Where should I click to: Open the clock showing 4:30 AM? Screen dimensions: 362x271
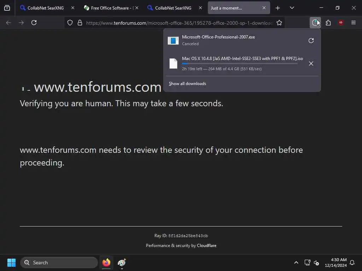pos(336,263)
